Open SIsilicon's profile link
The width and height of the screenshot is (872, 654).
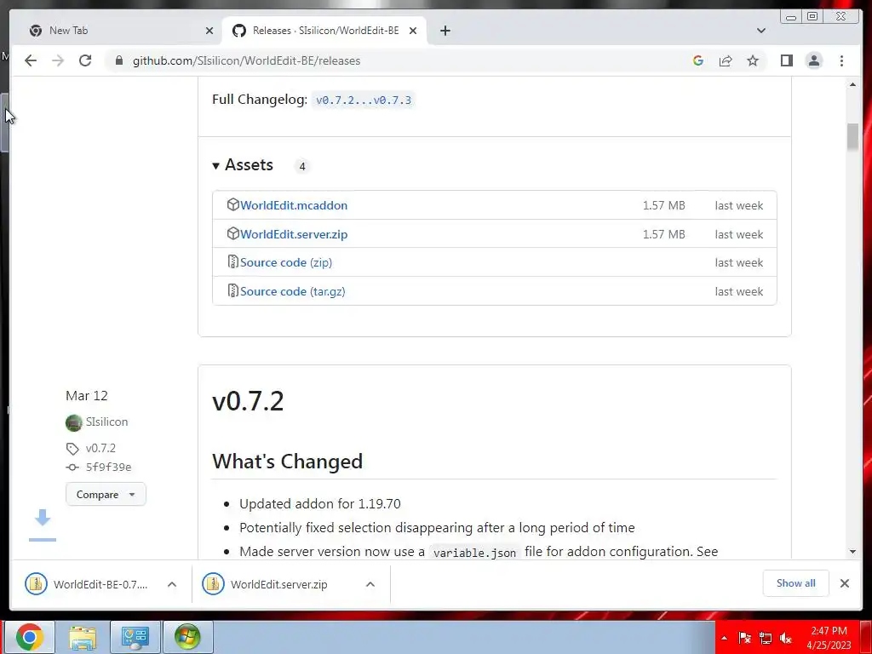(106, 422)
